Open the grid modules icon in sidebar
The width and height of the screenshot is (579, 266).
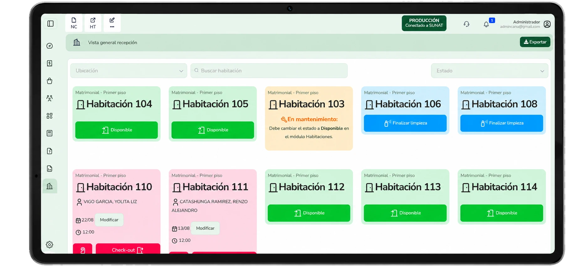pyautogui.click(x=50, y=116)
